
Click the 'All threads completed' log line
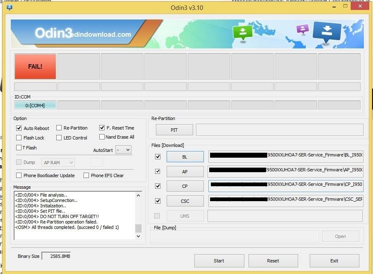67,227
